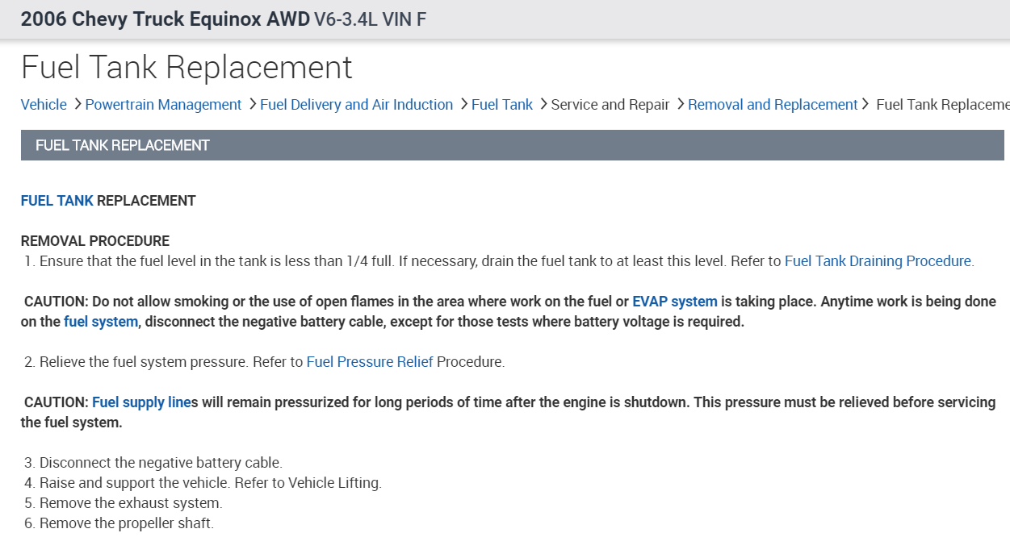This screenshot has width=1010, height=558.
Task: Click the chevron before Service and Repair
Action: coord(543,104)
